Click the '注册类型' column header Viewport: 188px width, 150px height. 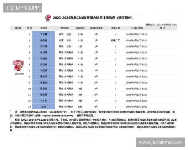[x=64, y=28]
